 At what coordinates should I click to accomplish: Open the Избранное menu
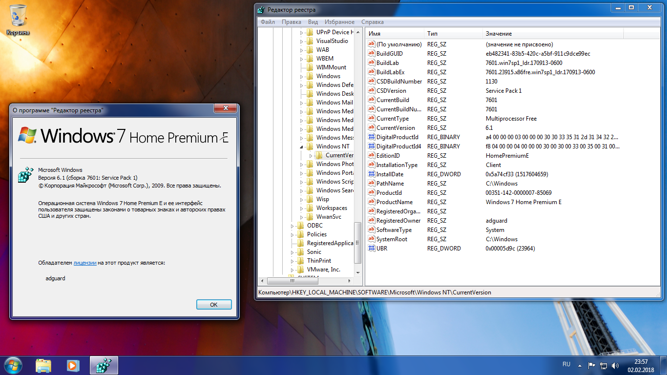[x=339, y=22]
